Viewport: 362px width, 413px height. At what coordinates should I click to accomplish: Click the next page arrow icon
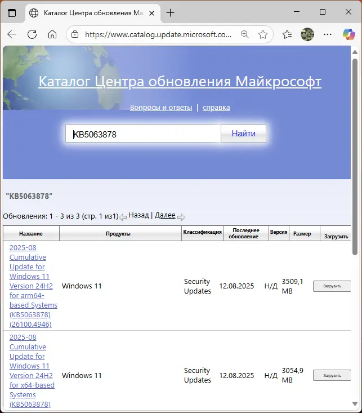pos(181,217)
